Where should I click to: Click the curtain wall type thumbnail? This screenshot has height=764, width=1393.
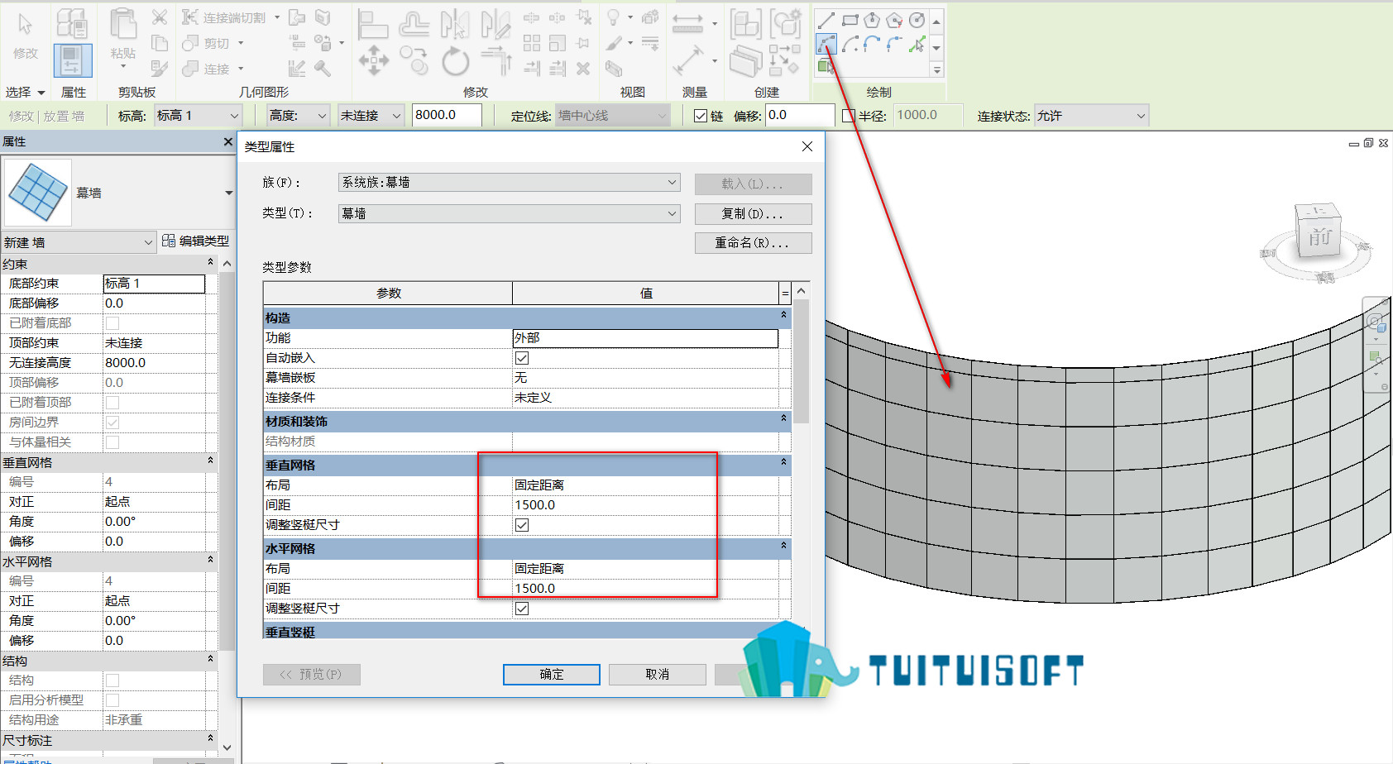[37, 193]
